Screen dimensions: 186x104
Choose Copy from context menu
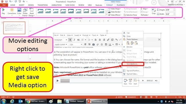pyautogui.click(x=133, y=36)
